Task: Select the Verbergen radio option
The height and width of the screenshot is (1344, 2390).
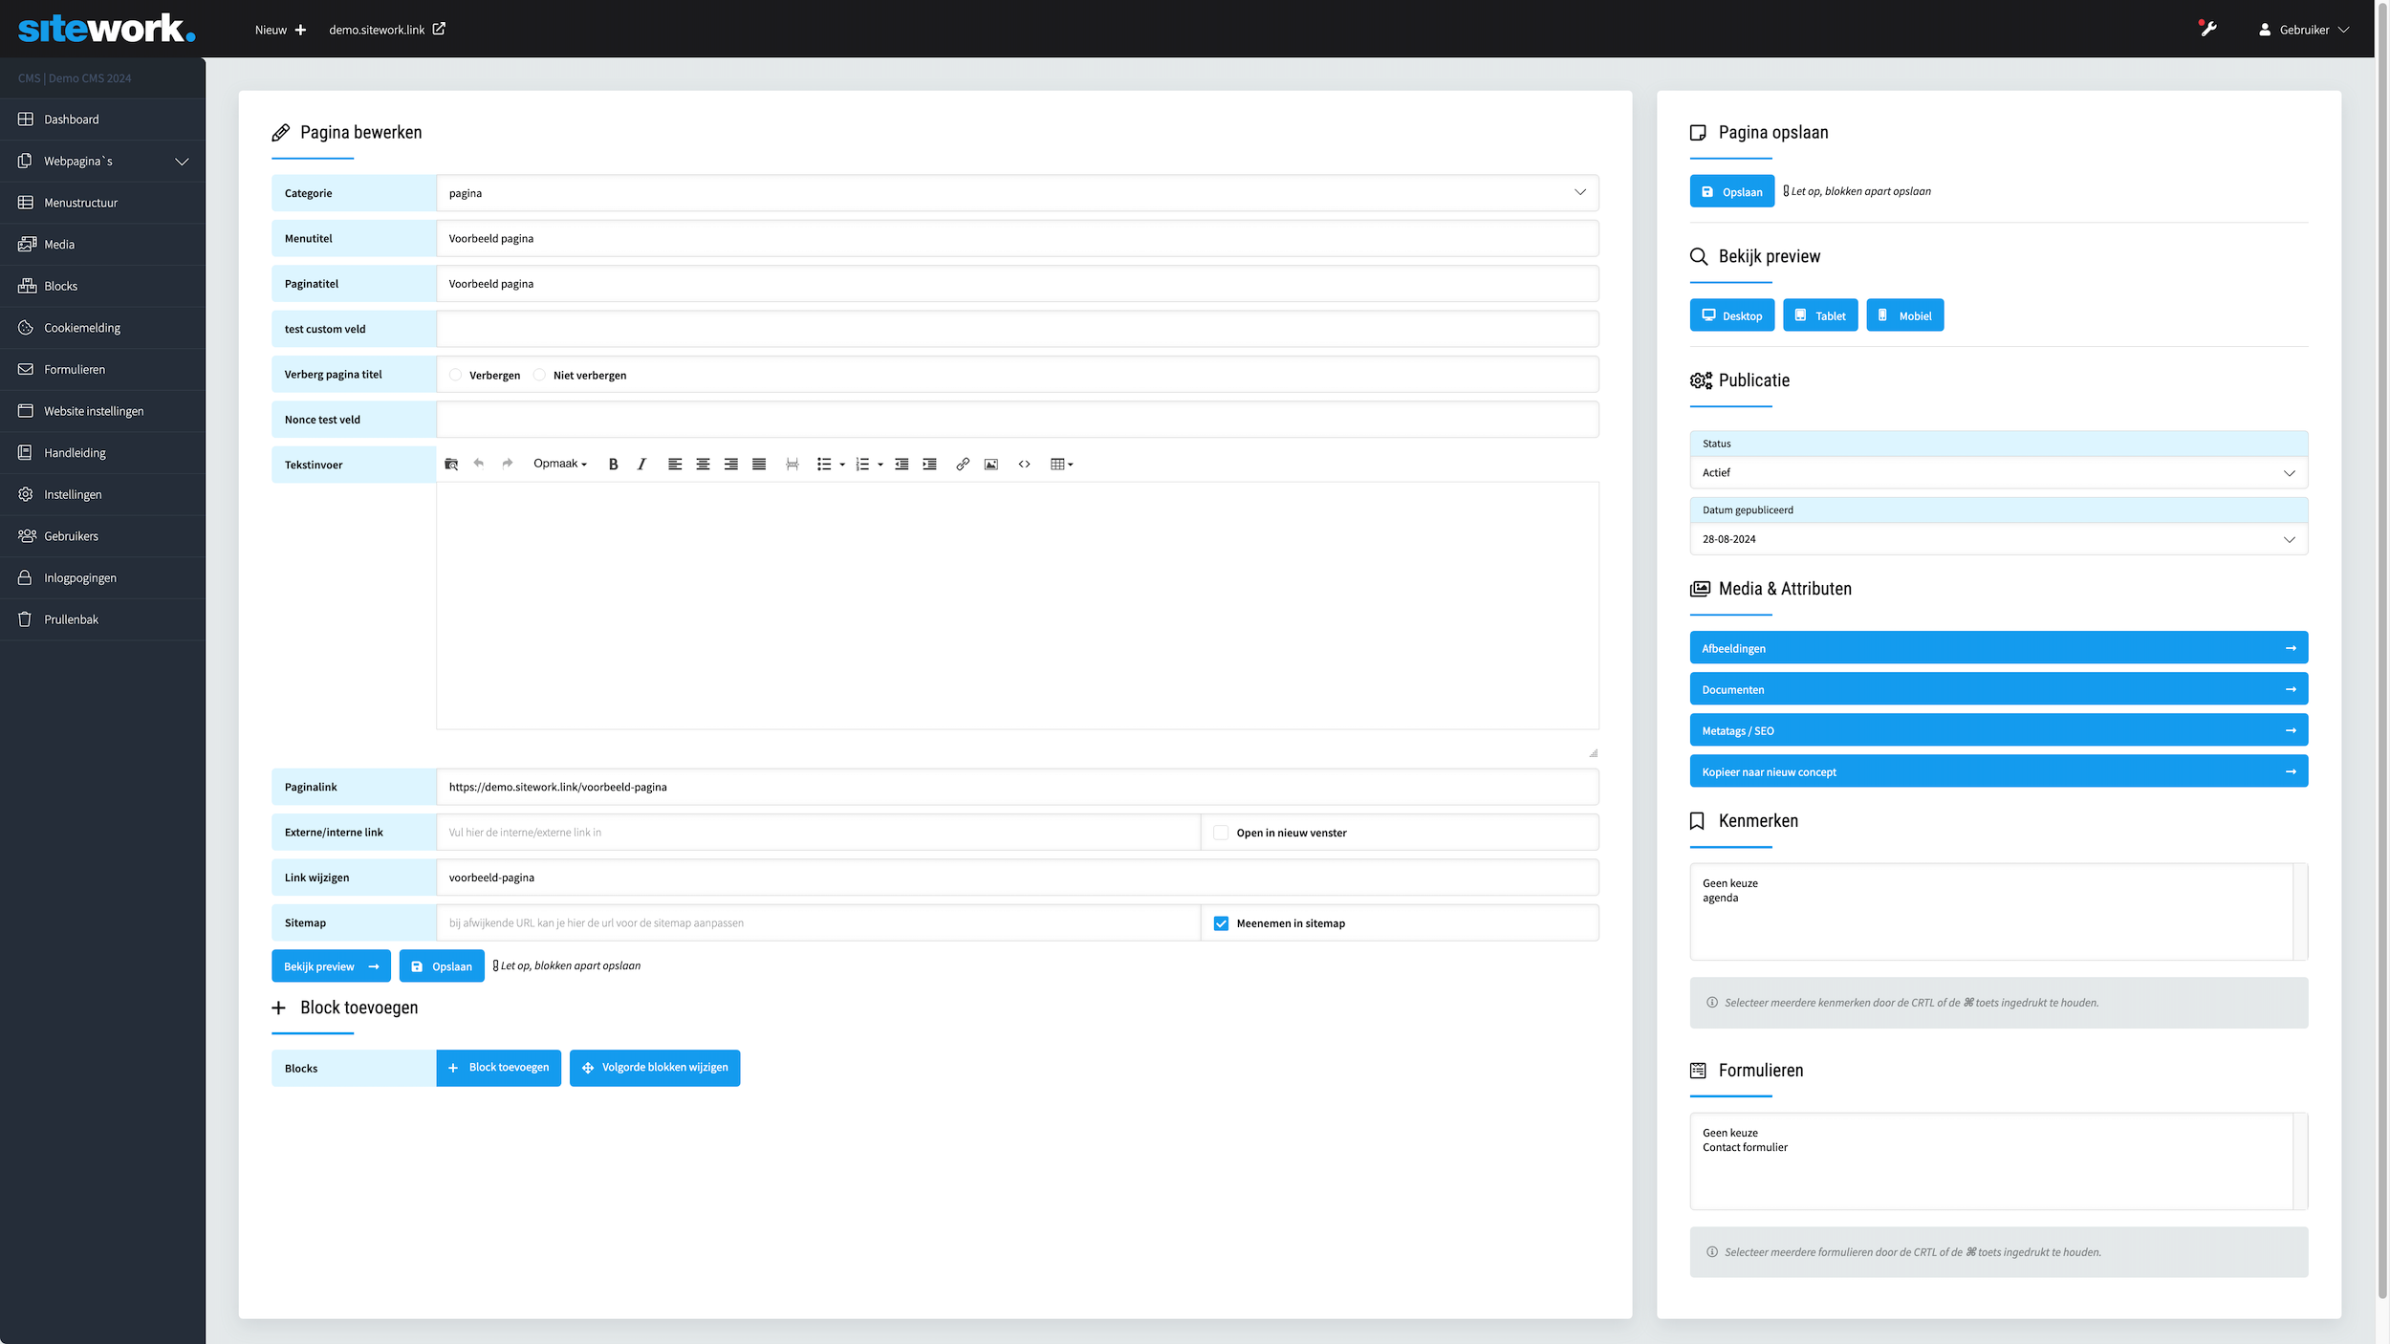Action: point(456,375)
